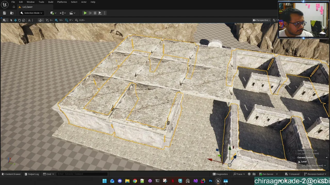Open the Platforms menu
Screen dimensions: 330x185
(x=62, y=2)
